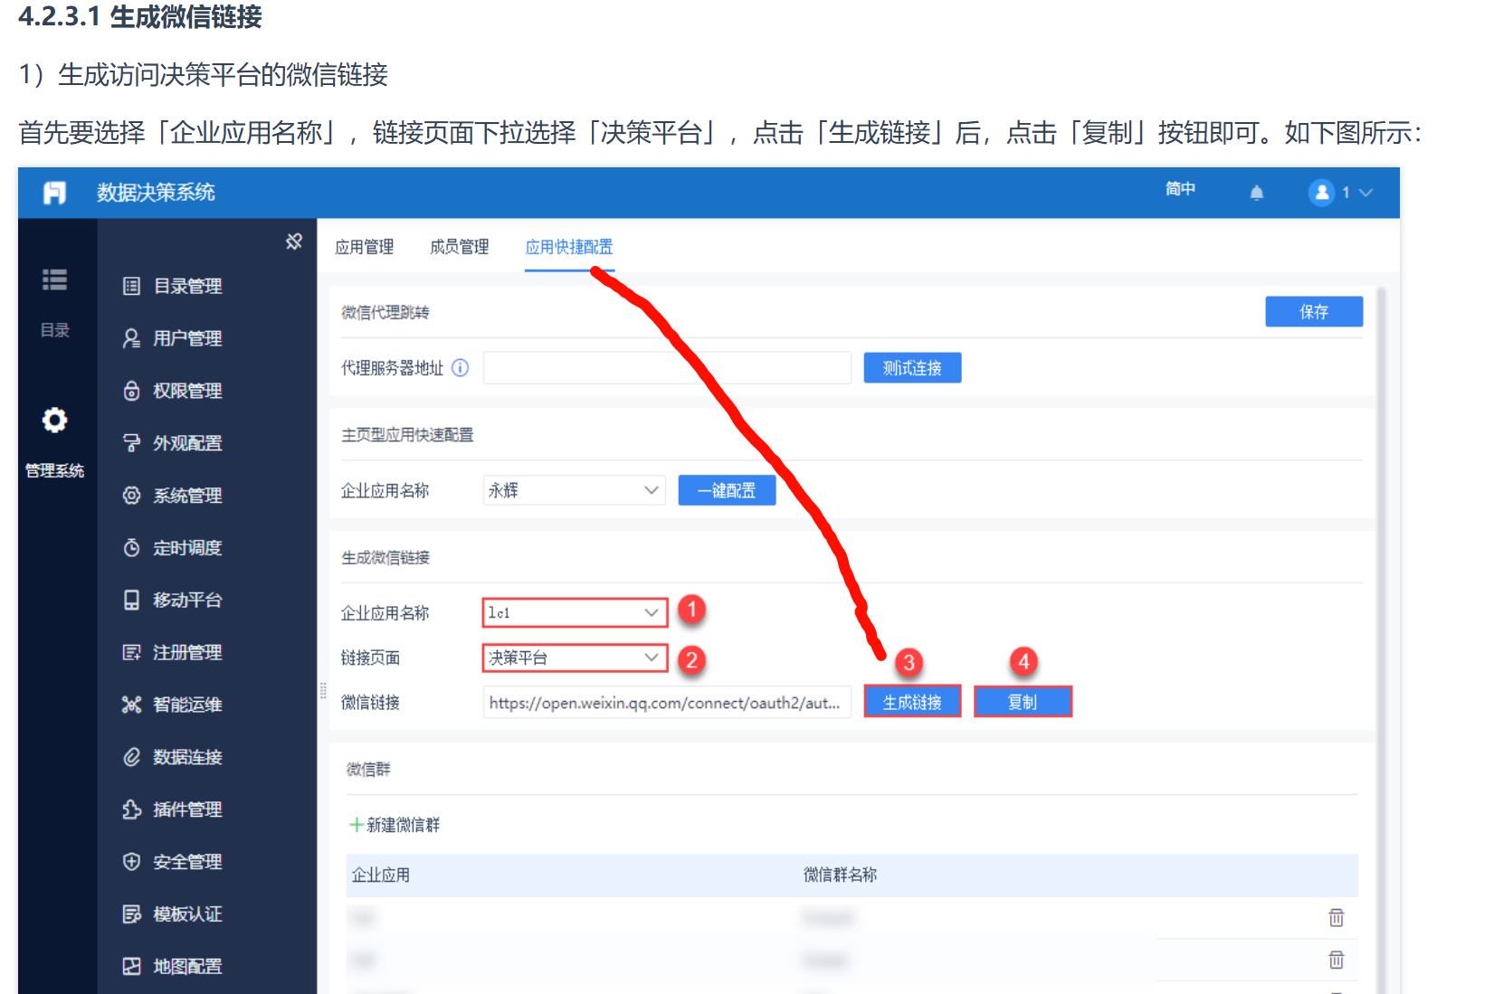
Task: Open 系统管理 in the sidebar
Action: [187, 496]
